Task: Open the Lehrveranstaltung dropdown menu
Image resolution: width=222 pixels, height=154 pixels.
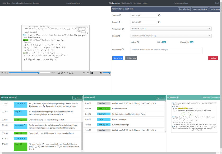Action: tap(74, 3)
